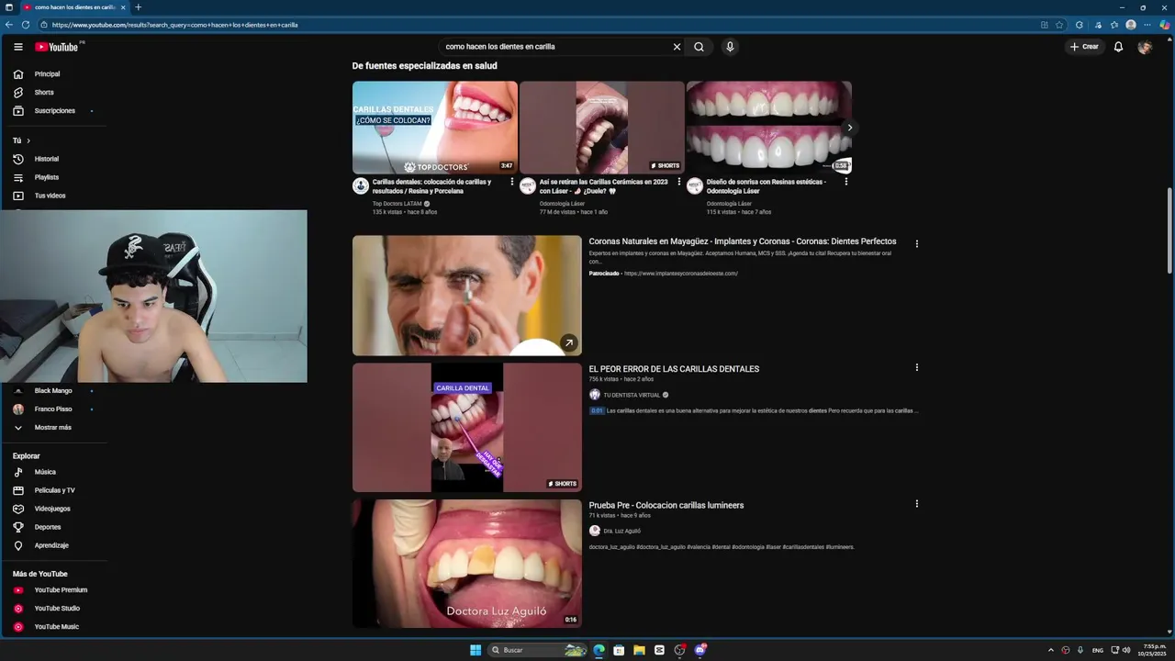Open Prueba Pre - Colocacion carillas lumineers title
Screen dimensions: 1175x661
point(666,506)
